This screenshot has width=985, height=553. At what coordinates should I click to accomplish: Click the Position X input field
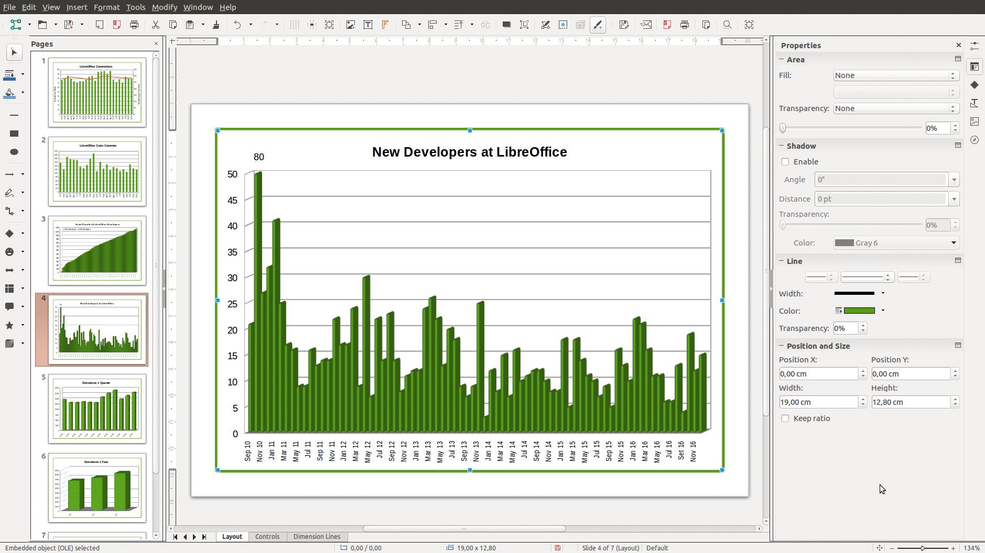click(818, 374)
